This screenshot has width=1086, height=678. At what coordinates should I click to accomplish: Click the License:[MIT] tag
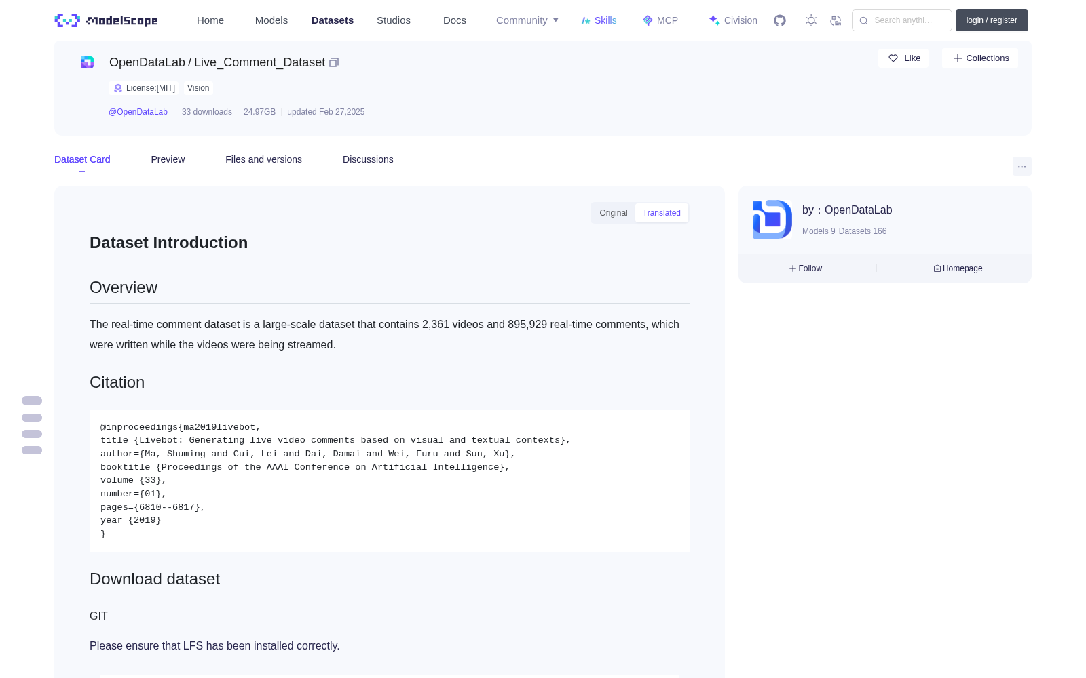tap(144, 88)
